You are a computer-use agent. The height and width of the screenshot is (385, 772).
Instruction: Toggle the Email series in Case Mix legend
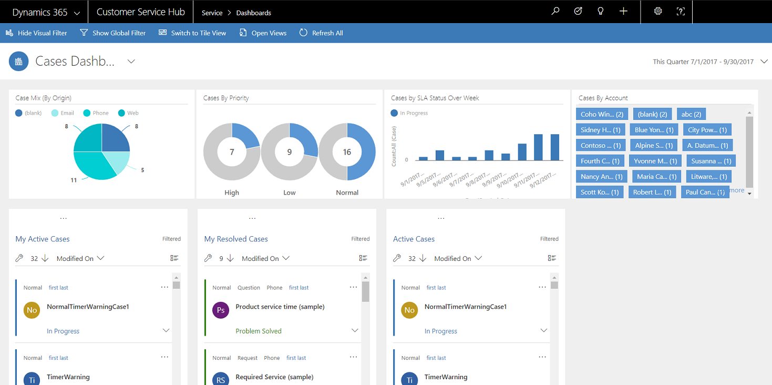[x=62, y=113]
